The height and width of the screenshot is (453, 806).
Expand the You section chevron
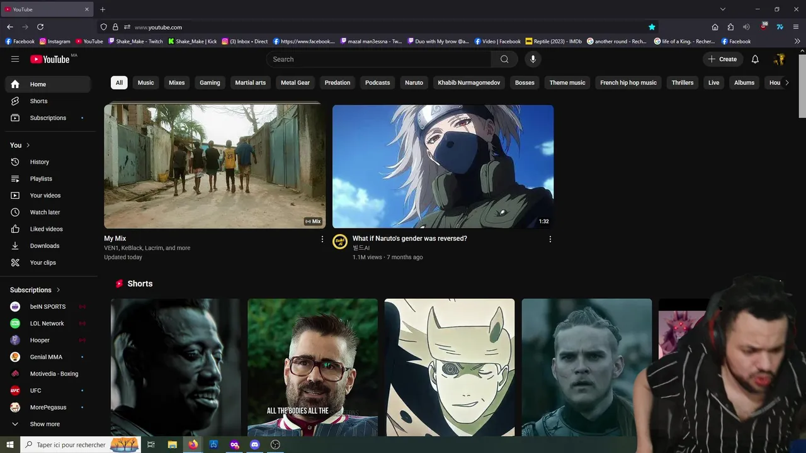pyautogui.click(x=28, y=145)
